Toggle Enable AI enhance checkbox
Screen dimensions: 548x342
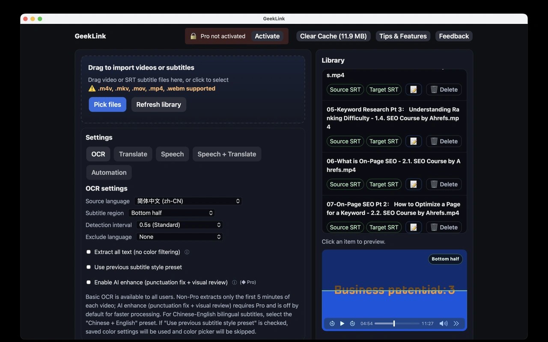tap(89, 282)
